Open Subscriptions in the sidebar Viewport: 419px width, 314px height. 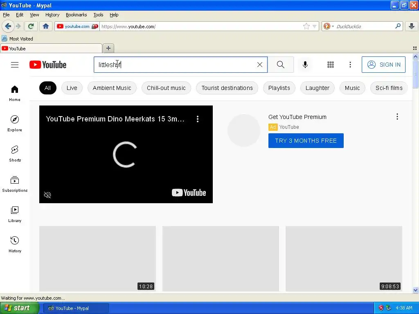[15, 184]
